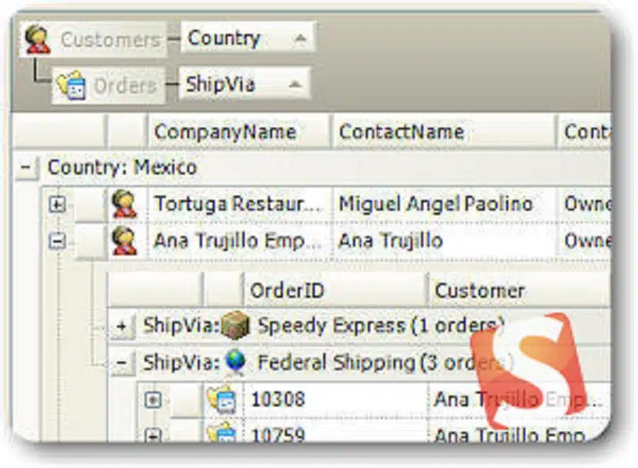
Task: Click the row selector of Tortuga Restaurant row
Action: tap(90, 204)
